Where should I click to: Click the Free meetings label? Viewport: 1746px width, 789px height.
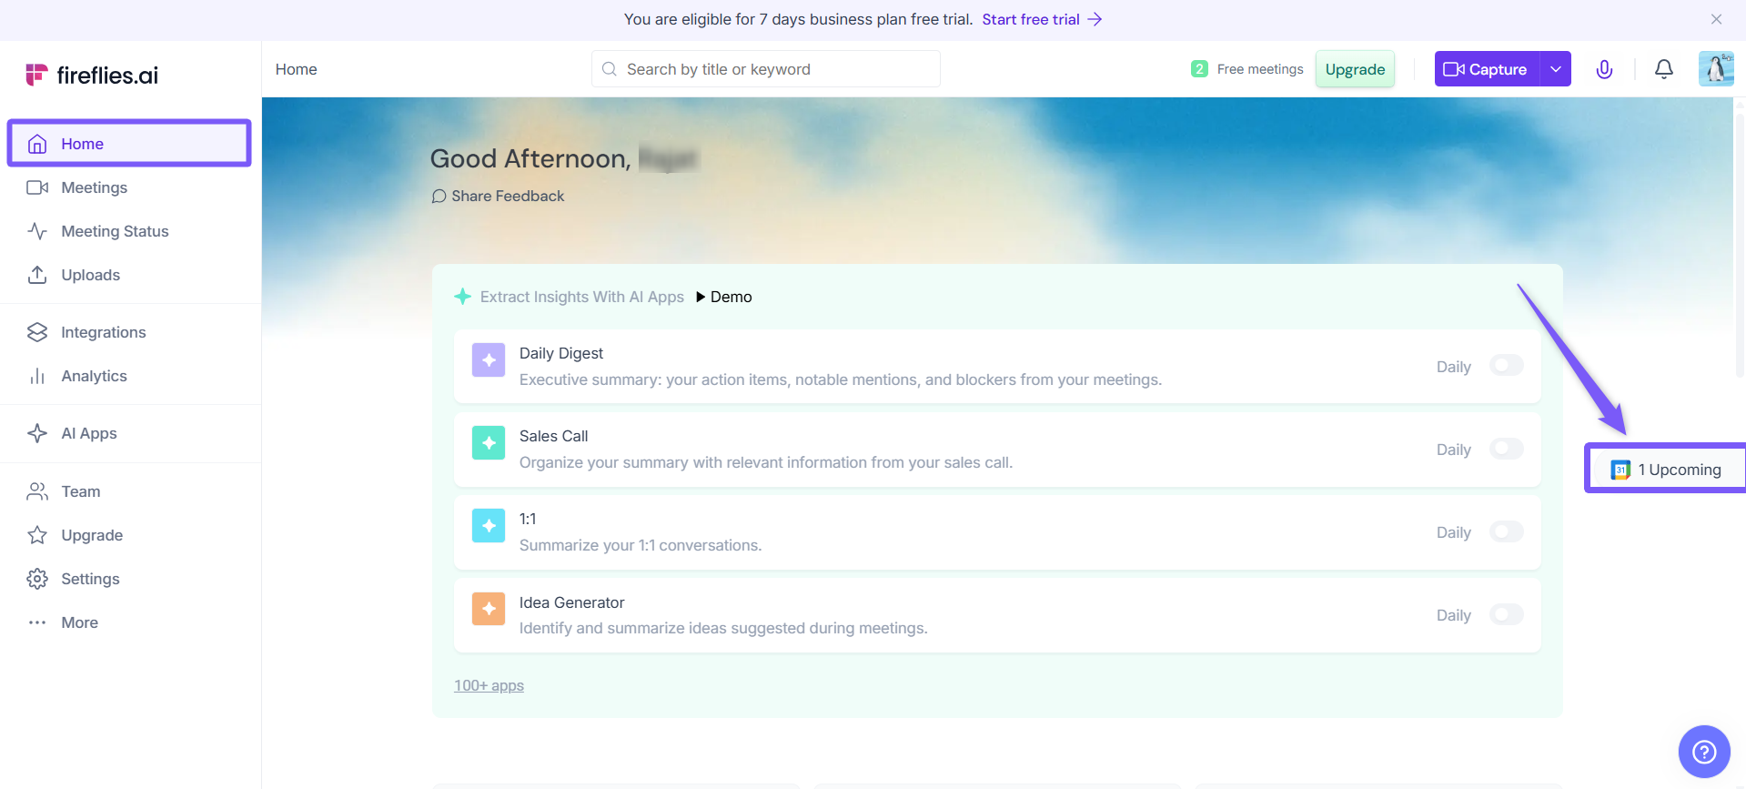click(x=1260, y=69)
